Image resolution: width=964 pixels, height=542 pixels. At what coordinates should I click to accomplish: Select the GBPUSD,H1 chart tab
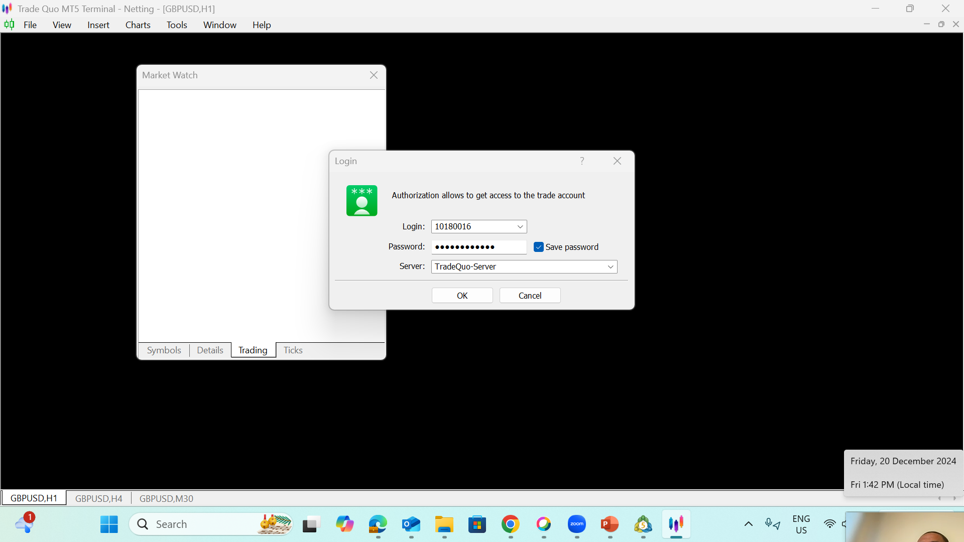click(34, 498)
